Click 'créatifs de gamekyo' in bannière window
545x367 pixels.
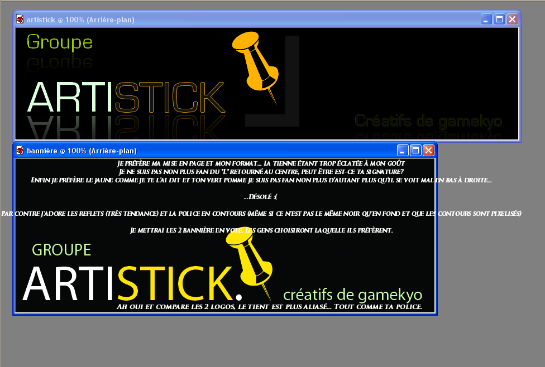[352, 295]
